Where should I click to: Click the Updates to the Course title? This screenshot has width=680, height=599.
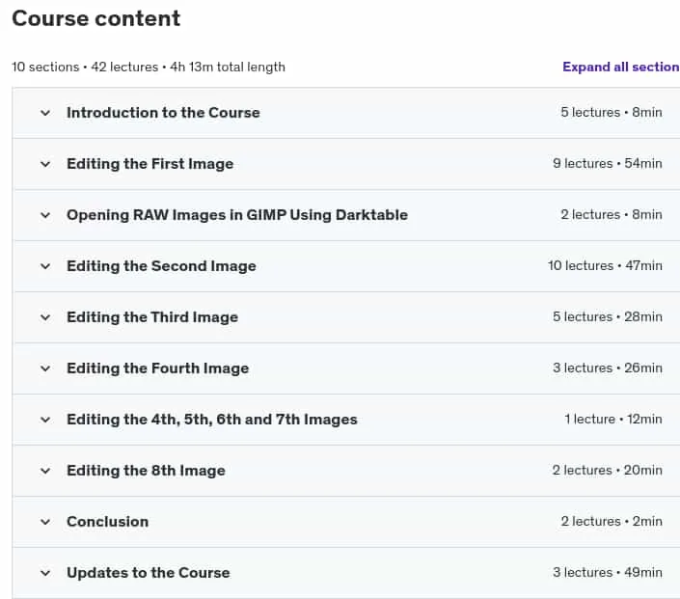pos(149,573)
